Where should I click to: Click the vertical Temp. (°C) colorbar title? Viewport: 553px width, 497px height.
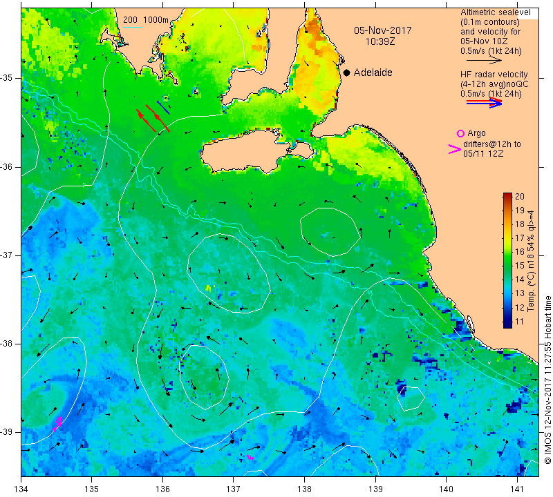pos(530,261)
